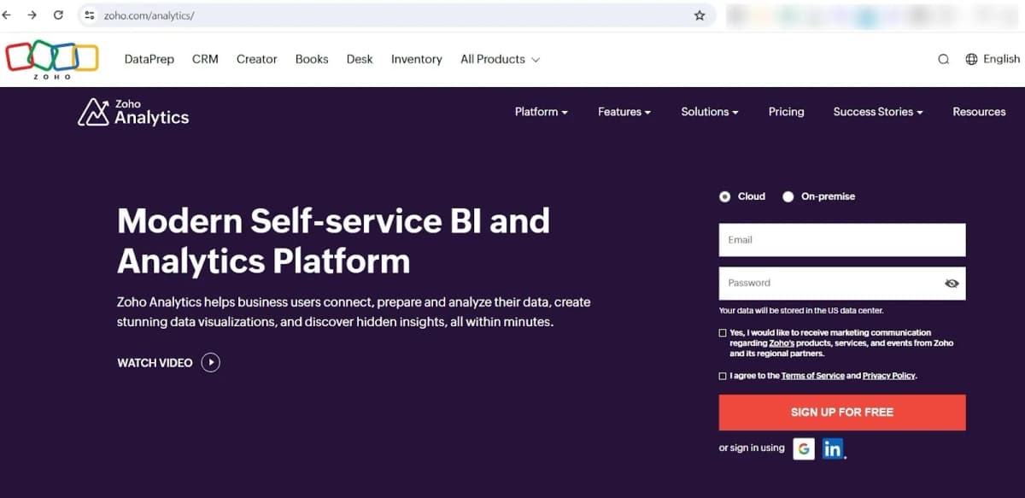Go to the Pricing page

pyautogui.click(x=786, y=112)
